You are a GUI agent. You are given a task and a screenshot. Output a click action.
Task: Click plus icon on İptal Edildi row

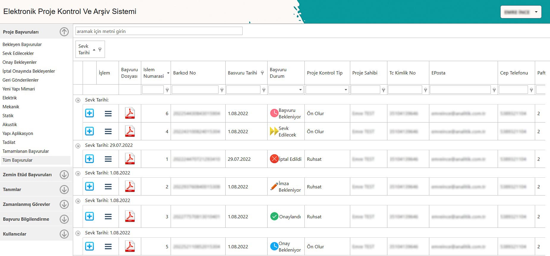tap(89, 159)
